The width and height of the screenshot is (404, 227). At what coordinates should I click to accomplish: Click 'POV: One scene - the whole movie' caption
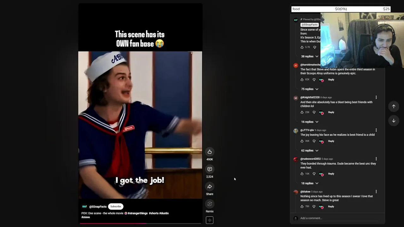(103, 213)
